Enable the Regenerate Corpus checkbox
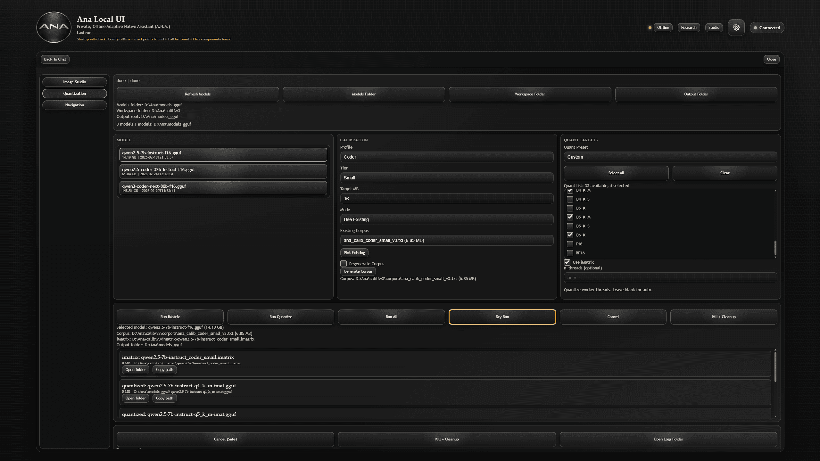 click(x=344, y=264)
